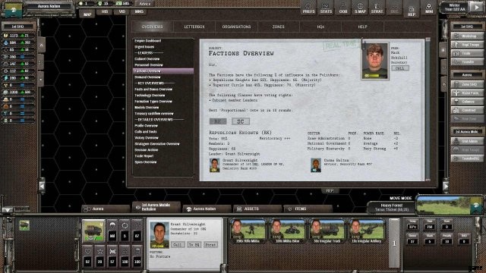Call Secretary using the CALL button
Viewport: 486px width, 273px height.
[x=400, y=68]
